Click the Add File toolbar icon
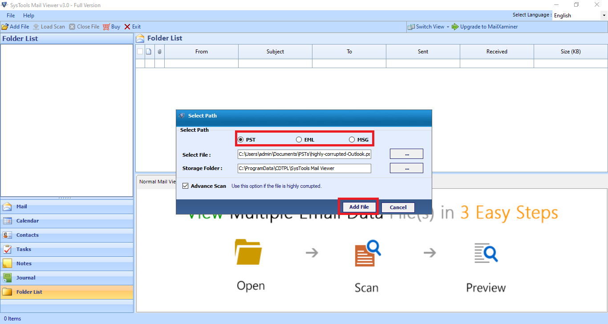This screenshot has width=608, height=324. [5, 27]
